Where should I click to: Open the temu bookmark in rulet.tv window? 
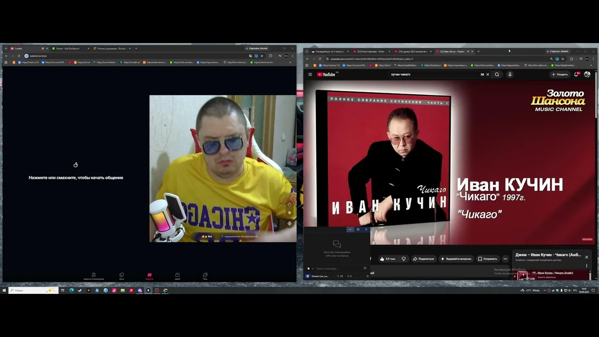coord(154,62)
